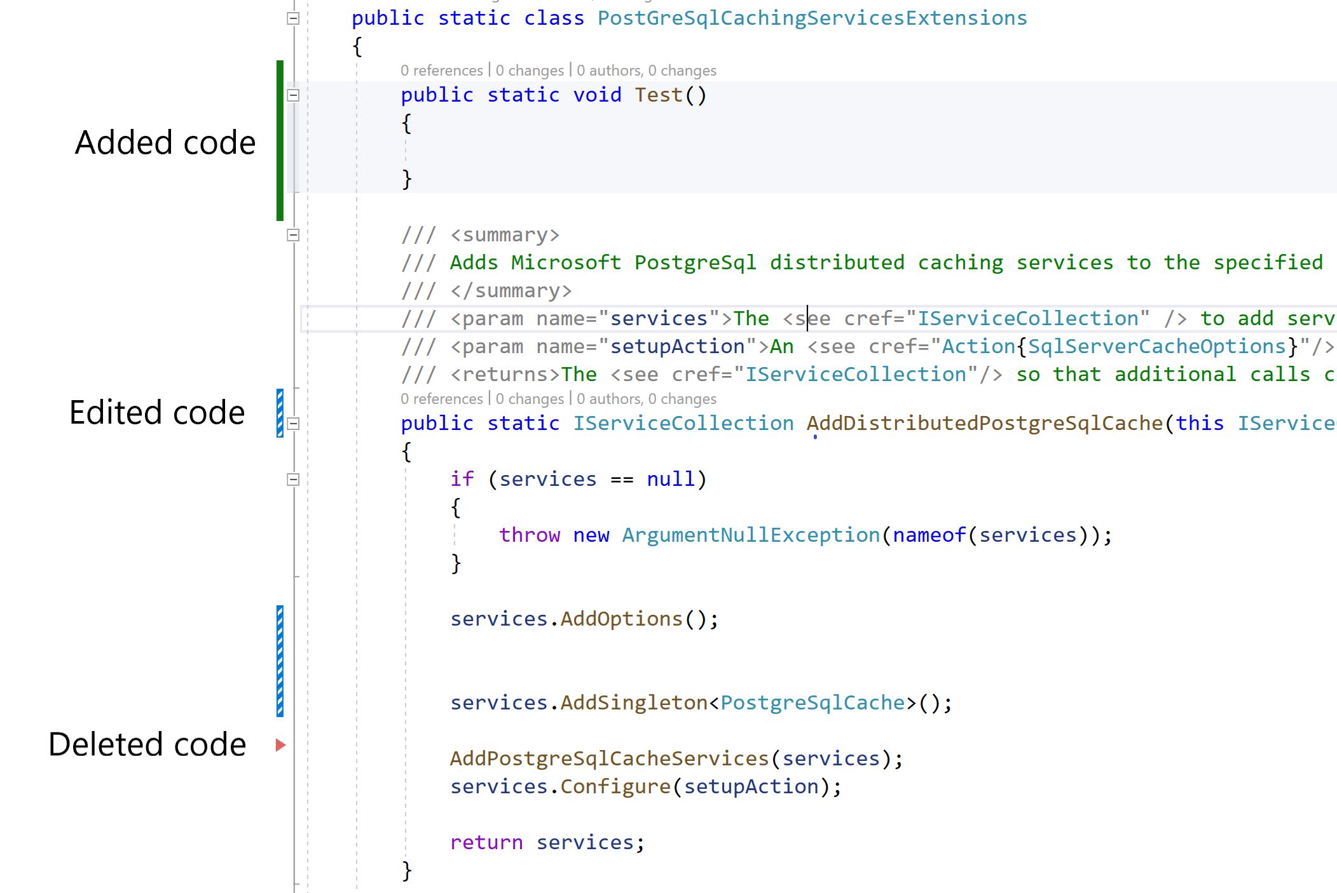
Task: Open '0 references' CodeLens above AddDistributedPostgreSqlCache
Action: (x=441, y=399)
